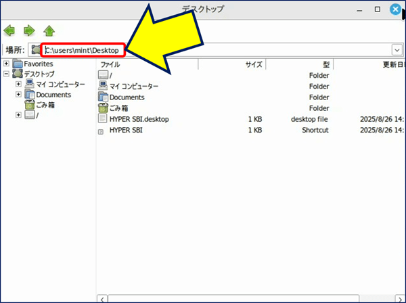406x303 pixels.
Task: Click the C:\users\mint\Desktop address field
Action: tap(210, 50)
